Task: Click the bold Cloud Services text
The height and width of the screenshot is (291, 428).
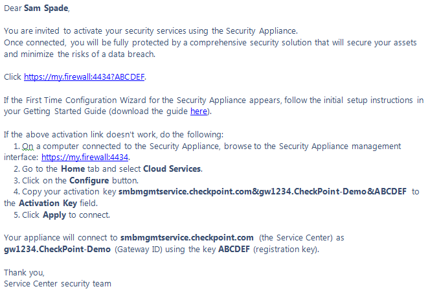Action: [172, 169]
